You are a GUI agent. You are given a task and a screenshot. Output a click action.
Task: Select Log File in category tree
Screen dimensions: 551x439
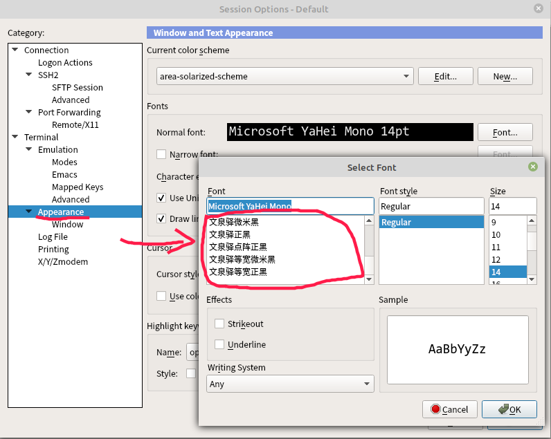(x=53, y=237)
